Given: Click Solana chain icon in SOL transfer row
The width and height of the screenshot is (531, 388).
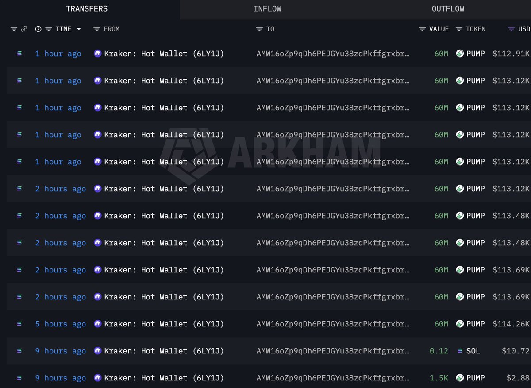Looking at the screenshot, I should tap(19, 351).
